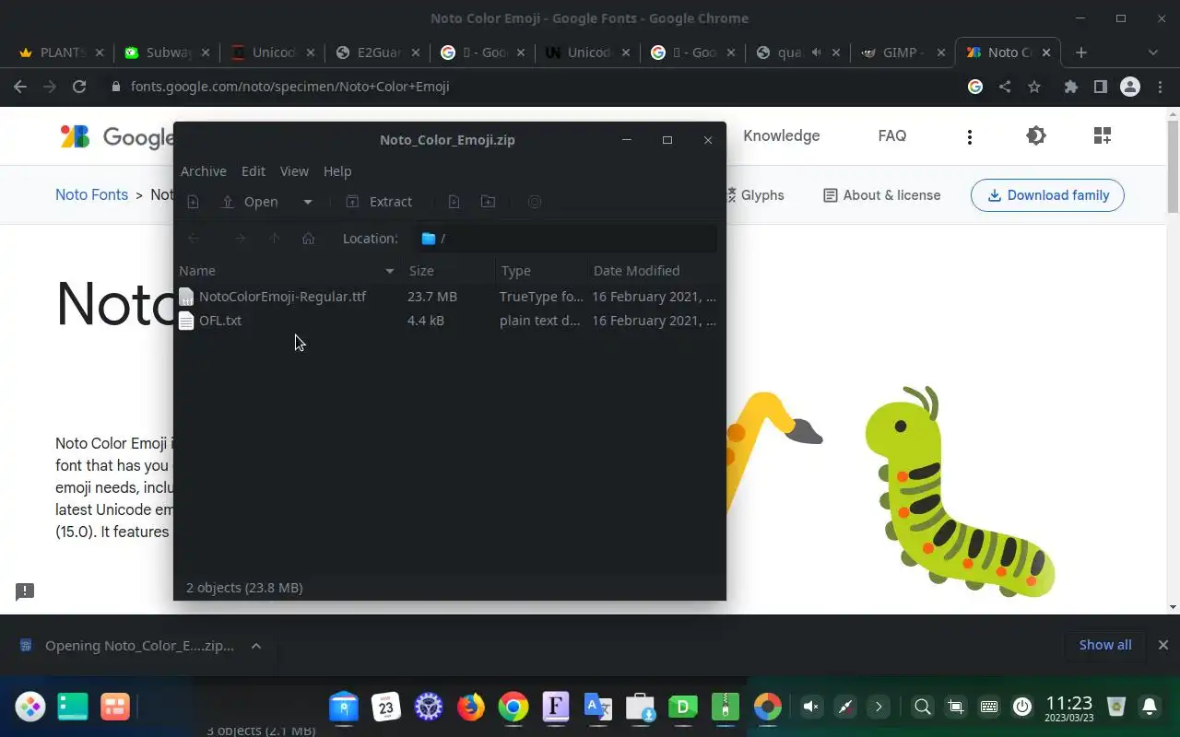Click the Noto Fonts breadcrumb link
The height and width of the screenshot is (737, 1180).
click(x=91, y=195)
